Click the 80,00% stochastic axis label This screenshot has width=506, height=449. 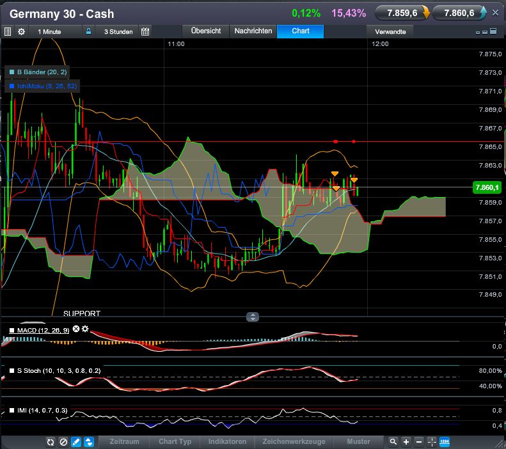490,371
